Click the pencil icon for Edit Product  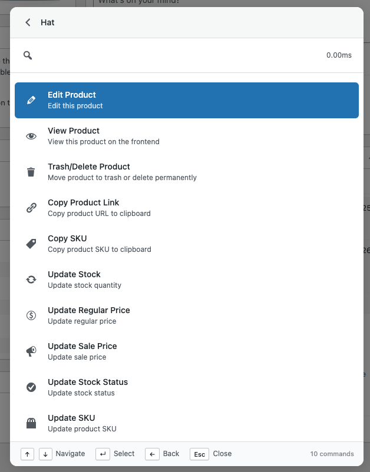pyautogui.click(x=31, y=100)
